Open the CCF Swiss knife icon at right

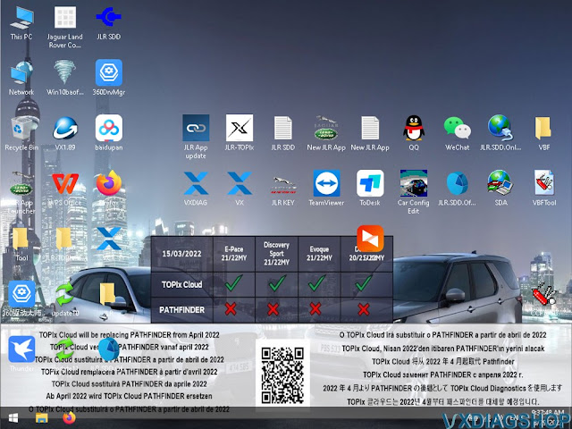click(x=543, y=298)
